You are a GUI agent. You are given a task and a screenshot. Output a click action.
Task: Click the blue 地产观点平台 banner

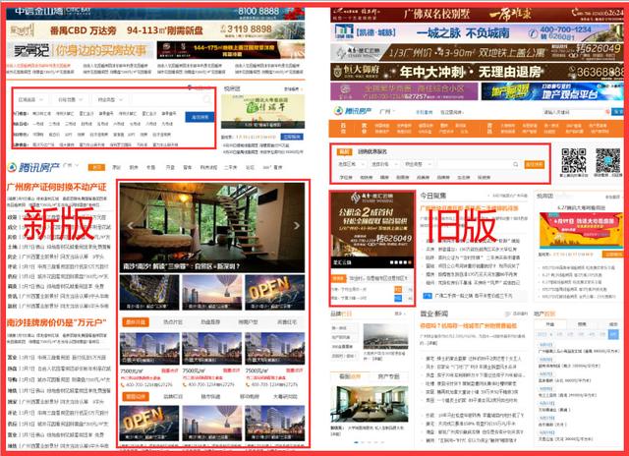[552, 91]
